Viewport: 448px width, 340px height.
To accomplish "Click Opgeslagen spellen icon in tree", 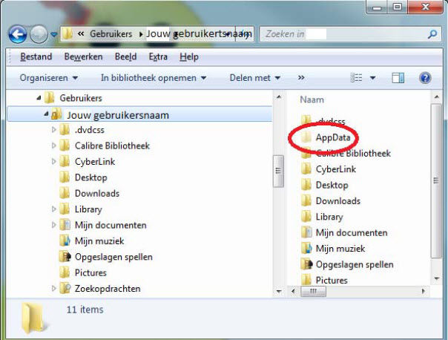I will 65,257.
